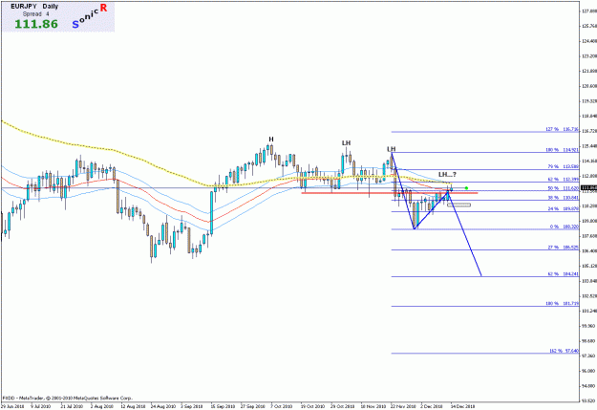
Task: Click the 27 % Fibonacci extension label
Action: (x=563, y=248)
